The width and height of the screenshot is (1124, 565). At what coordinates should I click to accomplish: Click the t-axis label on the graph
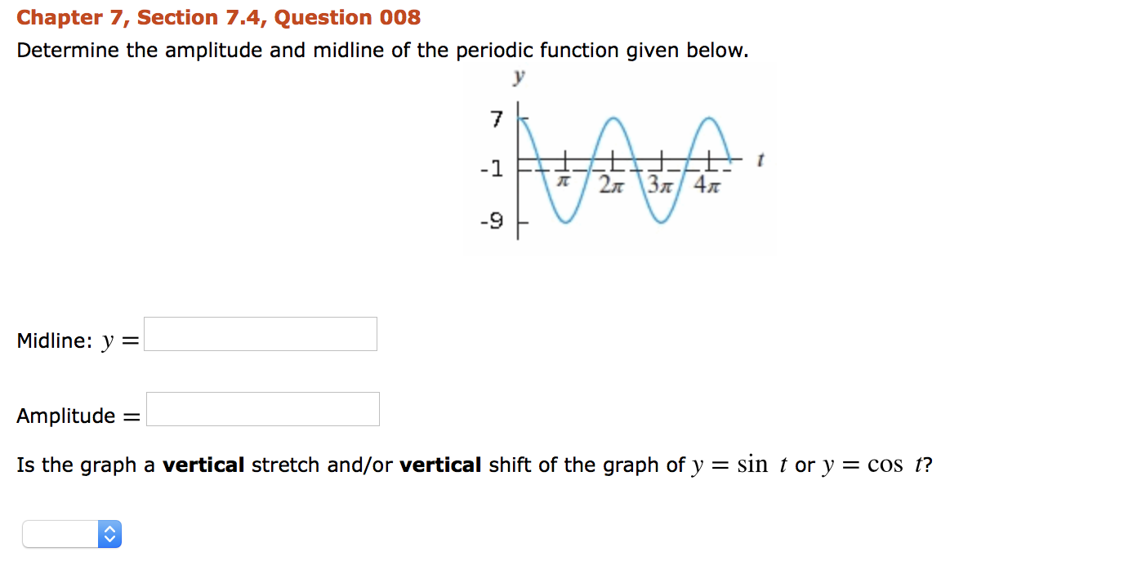pyautogui.click(x=760, y=158)
